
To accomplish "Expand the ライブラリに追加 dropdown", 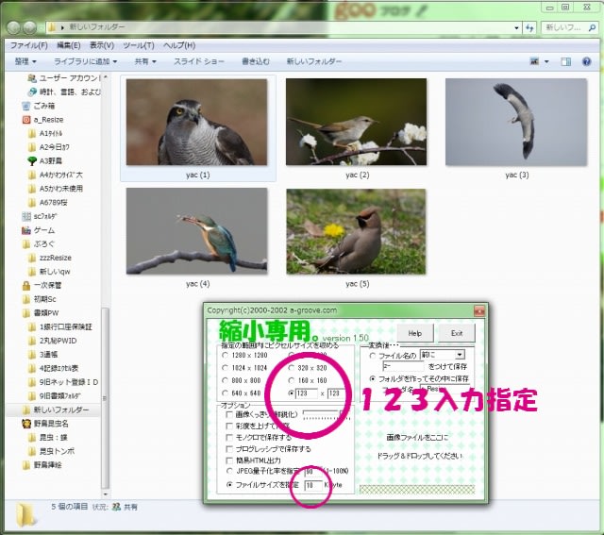I will click(91, 61).
